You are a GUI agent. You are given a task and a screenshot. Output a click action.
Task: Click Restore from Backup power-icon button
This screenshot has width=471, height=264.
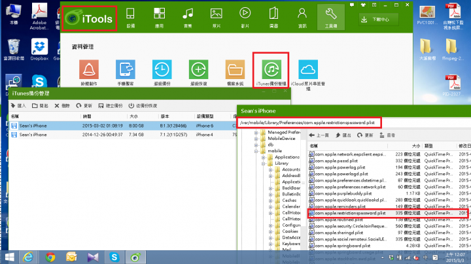click(x=143, y=106)
